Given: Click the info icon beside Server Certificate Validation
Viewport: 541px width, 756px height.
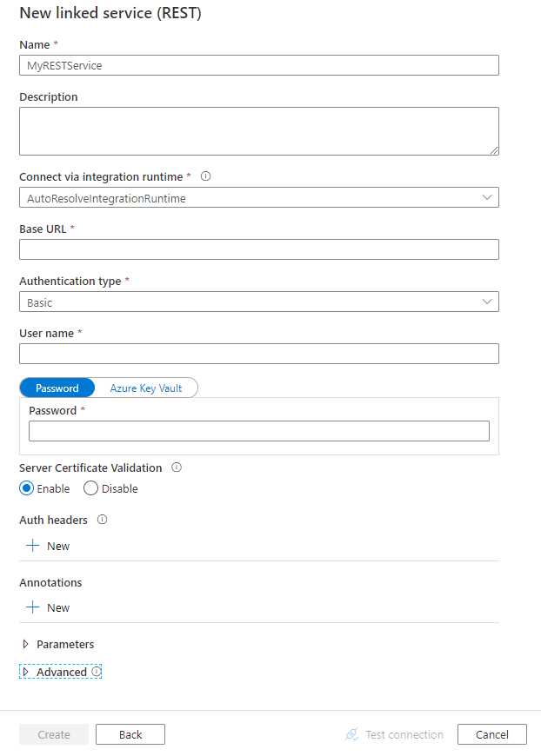Looking at the screenshot, I should (176, 468).
